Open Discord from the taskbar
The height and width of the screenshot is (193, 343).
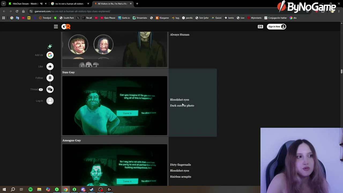click(x=83, y=190)
